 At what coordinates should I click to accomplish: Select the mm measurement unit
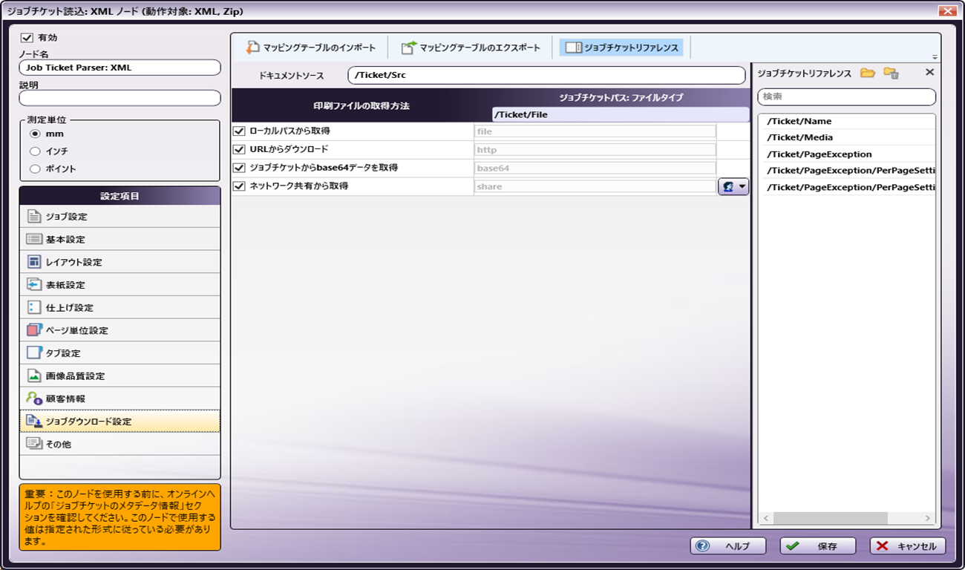(35, 134)
